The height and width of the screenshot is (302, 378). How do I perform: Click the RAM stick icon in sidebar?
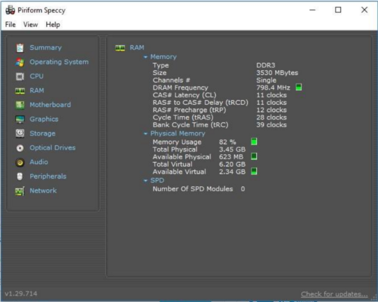pyautogui.click(x=20, y=91)
